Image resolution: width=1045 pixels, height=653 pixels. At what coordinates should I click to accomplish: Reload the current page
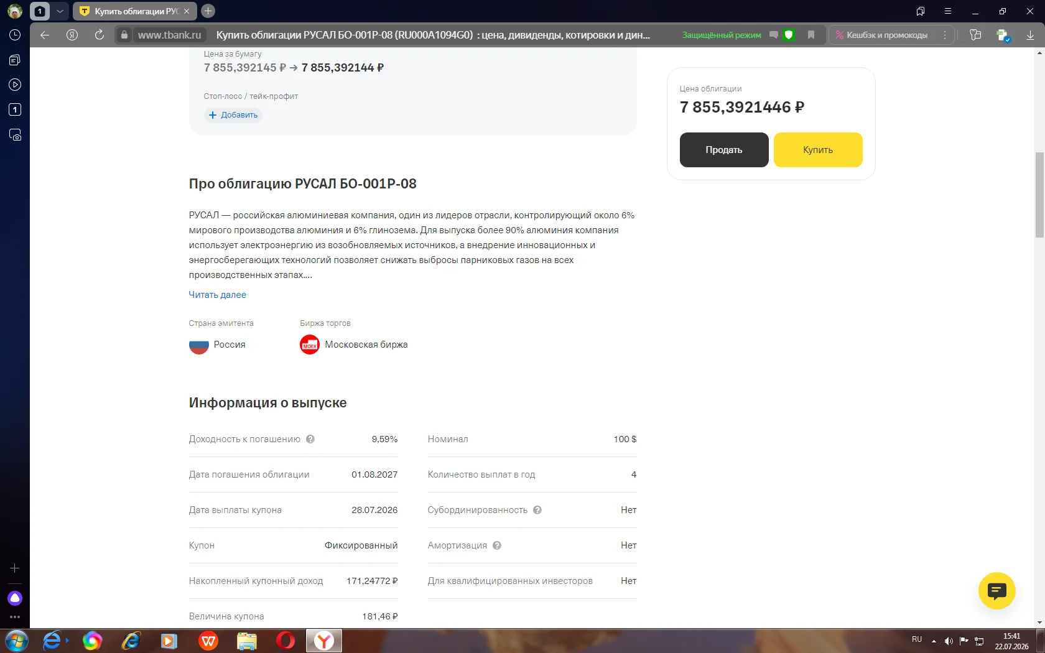100,35
